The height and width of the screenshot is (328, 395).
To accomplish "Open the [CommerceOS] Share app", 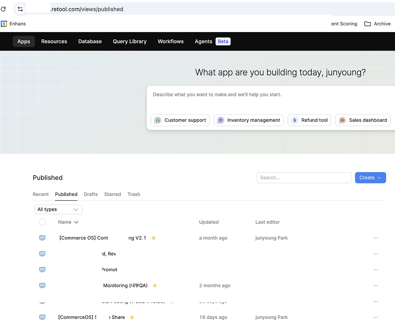I will pos(92,317).
